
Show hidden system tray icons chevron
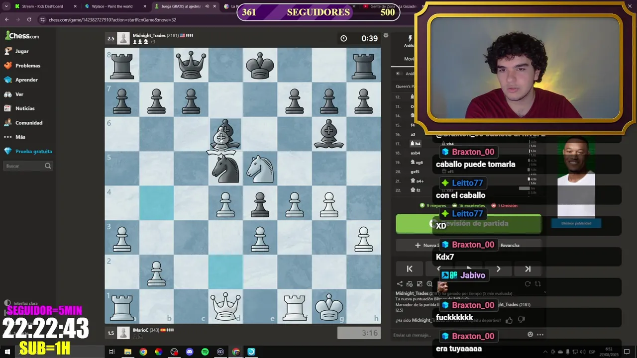tap(545, 352)
